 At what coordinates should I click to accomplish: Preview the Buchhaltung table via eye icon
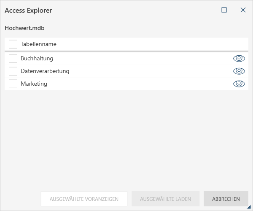(x=239, y=59)
